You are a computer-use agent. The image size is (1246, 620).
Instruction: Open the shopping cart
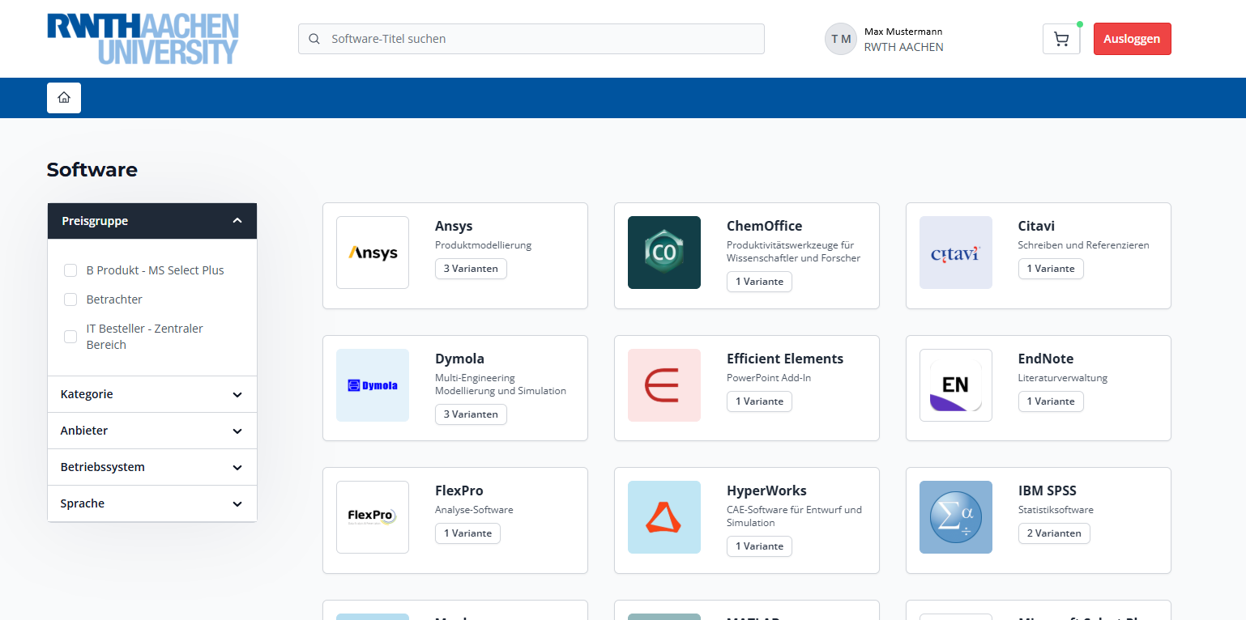pos(1061,39)
